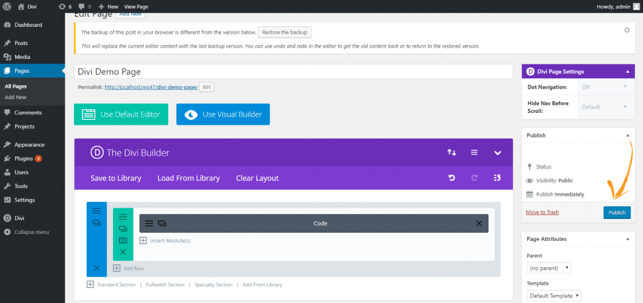Click Load From Library
Screen dimensions: 643x303
[188, 178]
